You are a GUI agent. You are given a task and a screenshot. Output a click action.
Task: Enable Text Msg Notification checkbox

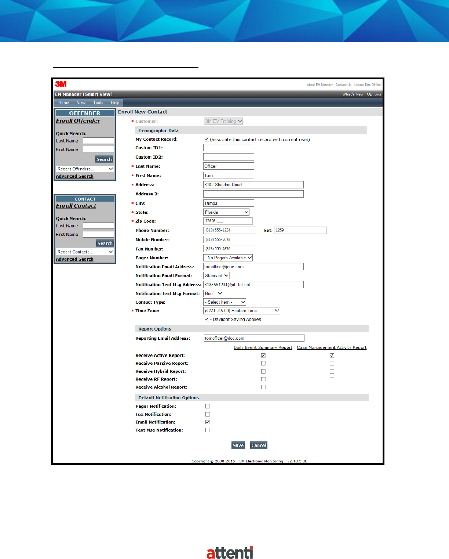(208, 430)
